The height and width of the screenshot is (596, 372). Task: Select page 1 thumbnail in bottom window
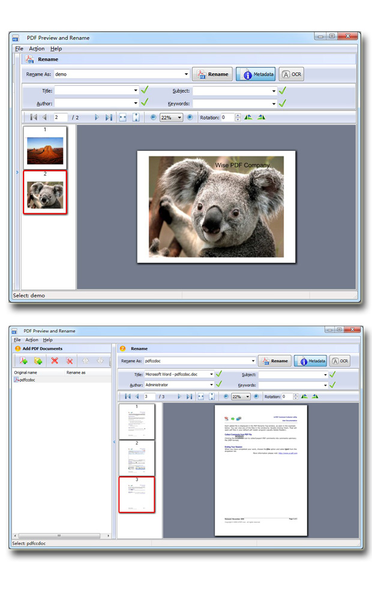coord(137,422)
